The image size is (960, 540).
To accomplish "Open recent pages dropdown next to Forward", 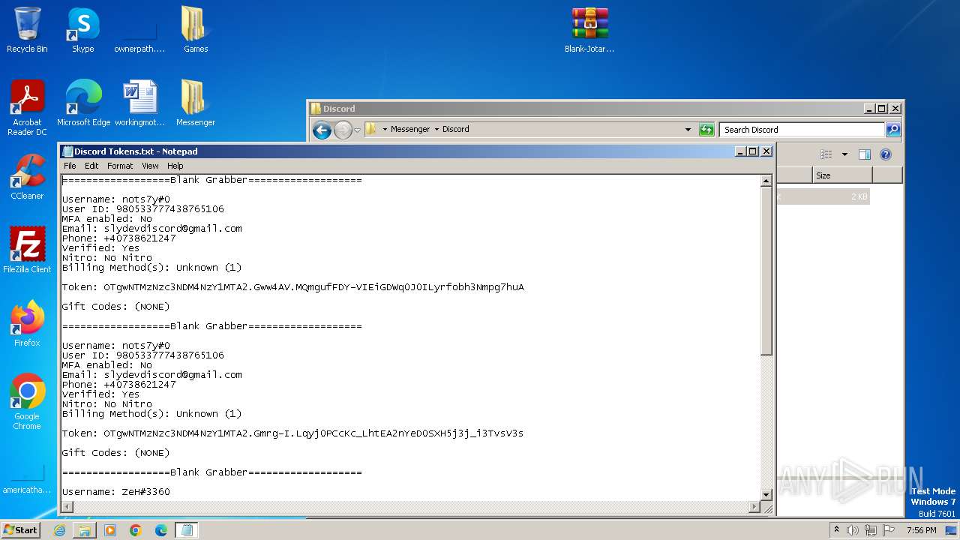I will pyautogui.click(x=357, y=130).
